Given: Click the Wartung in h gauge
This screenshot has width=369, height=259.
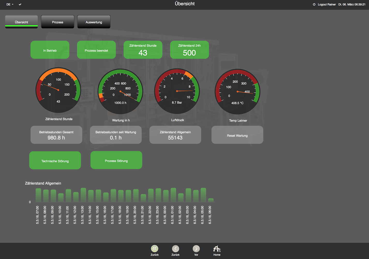Looking at the screenshot, I should [x=120, y=91].
